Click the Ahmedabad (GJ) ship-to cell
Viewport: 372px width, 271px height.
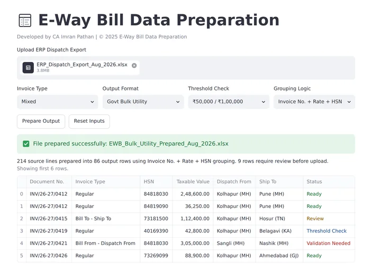pos(279,256)
